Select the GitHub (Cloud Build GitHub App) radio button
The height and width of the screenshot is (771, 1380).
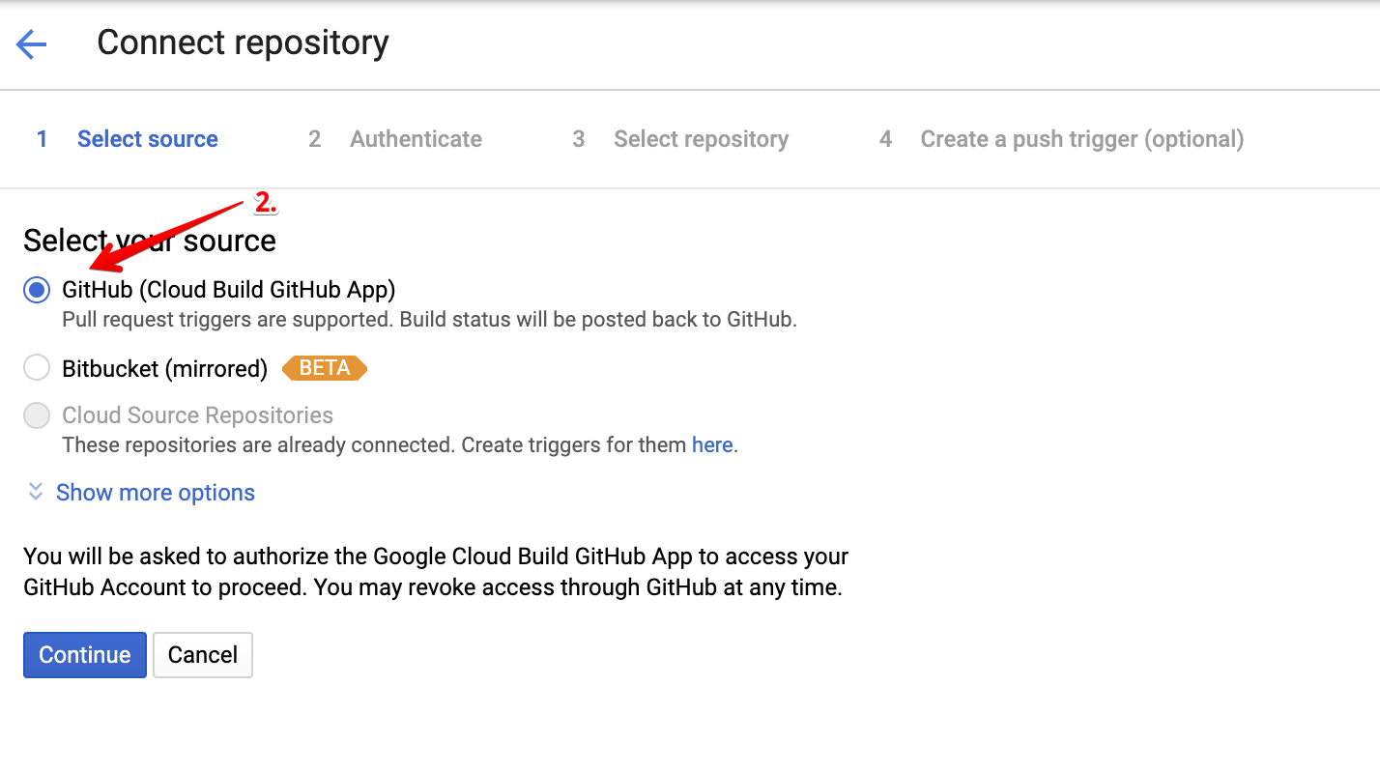(x=37, y=290)
